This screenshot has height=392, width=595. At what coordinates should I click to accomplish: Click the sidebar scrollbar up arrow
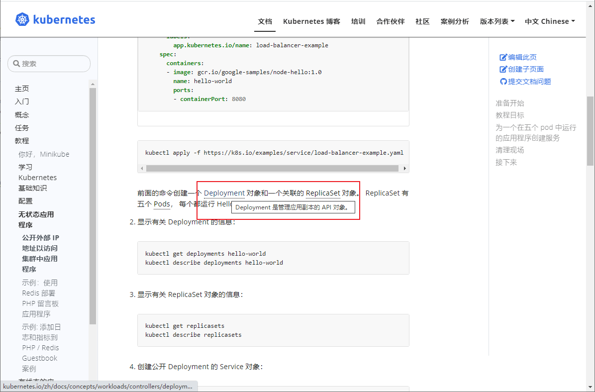click(93, 84)
